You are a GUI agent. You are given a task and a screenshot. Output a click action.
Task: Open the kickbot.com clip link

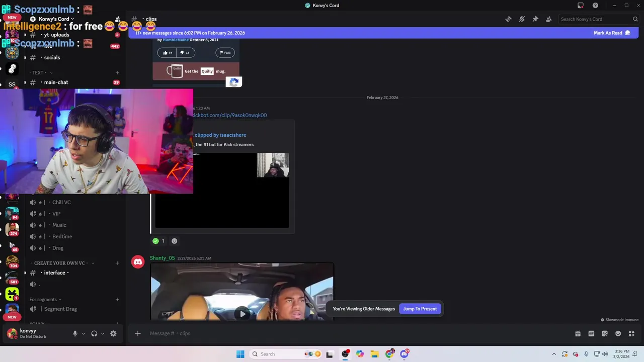click(x=230, y=115)
